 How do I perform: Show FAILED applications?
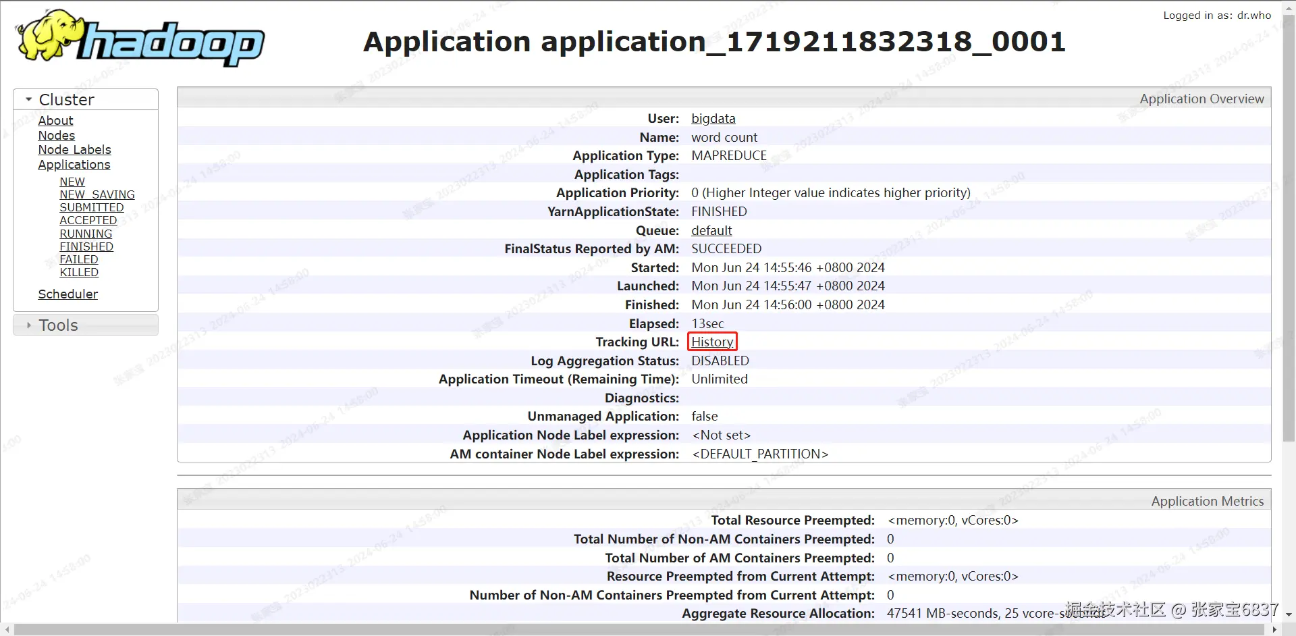79,259
